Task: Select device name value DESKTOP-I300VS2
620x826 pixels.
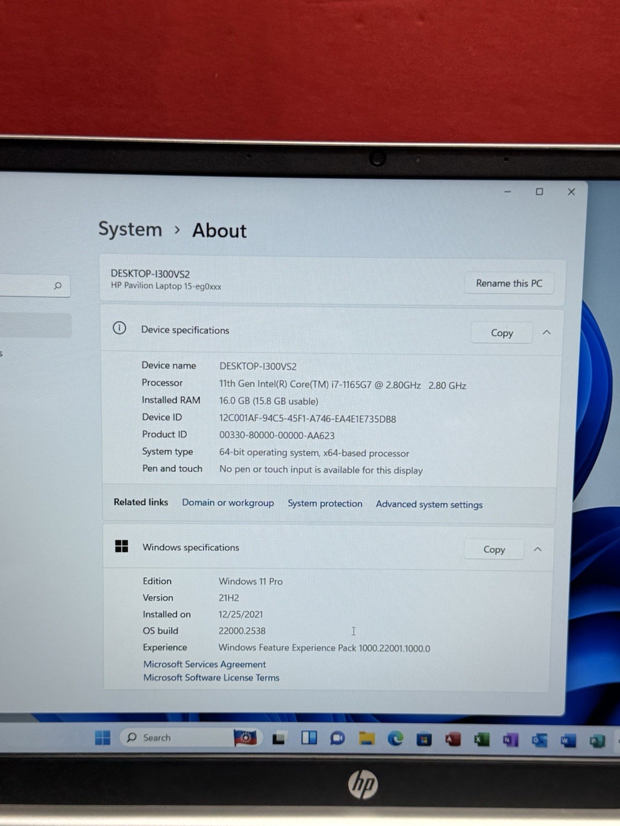Action: 258,367
